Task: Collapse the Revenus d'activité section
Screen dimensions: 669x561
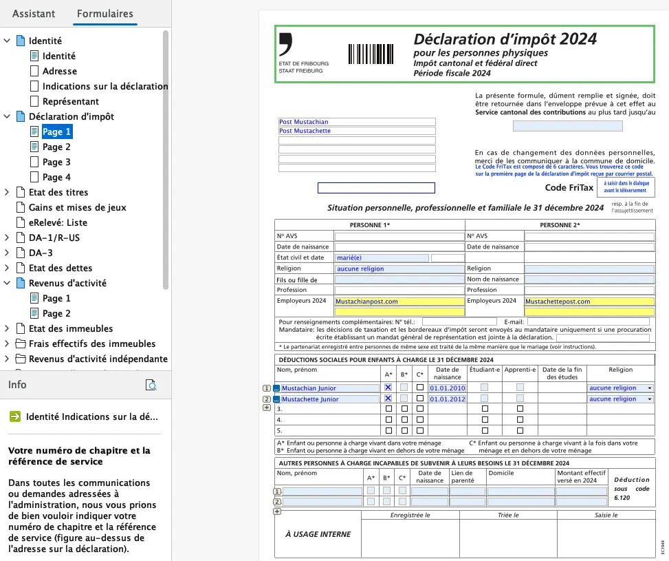Action: (x=8, y=283)
